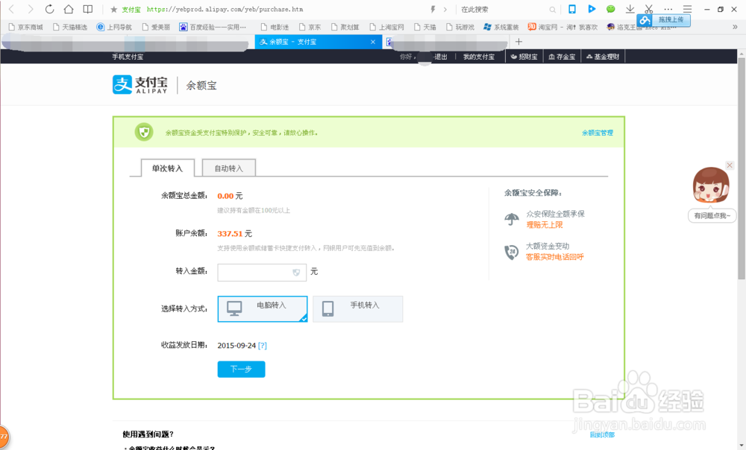Open the 余额宝管理 link
This screenshot has height=450, width=746.
click(x=598, y=133)
